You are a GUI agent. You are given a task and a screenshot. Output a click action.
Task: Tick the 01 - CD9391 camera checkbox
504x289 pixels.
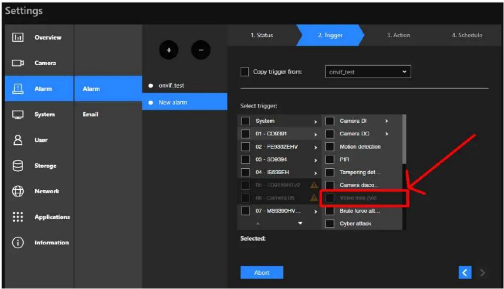[x=245, y=134]
